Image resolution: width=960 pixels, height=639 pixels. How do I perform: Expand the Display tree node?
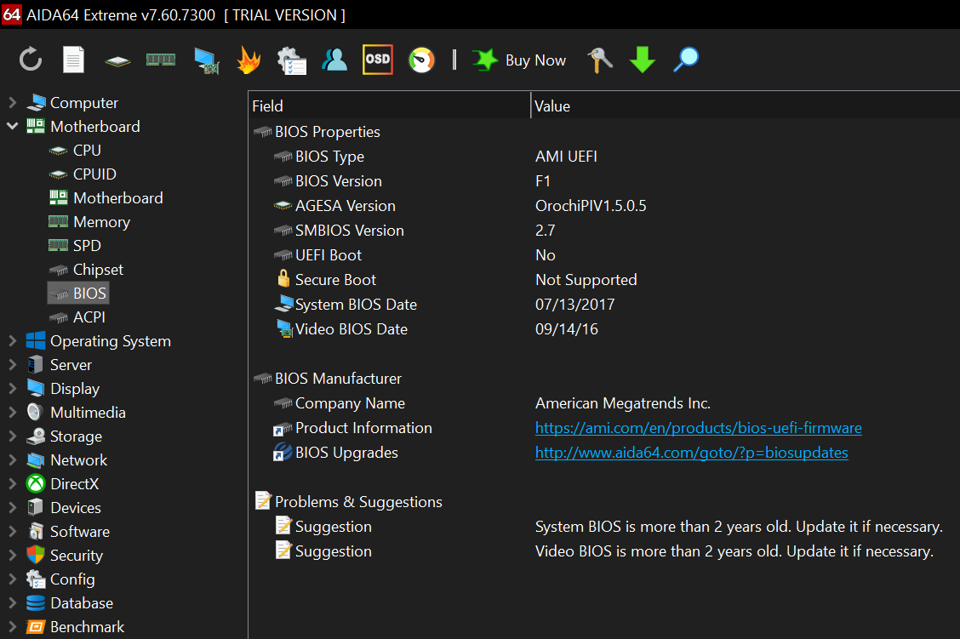tap(12, 389)
